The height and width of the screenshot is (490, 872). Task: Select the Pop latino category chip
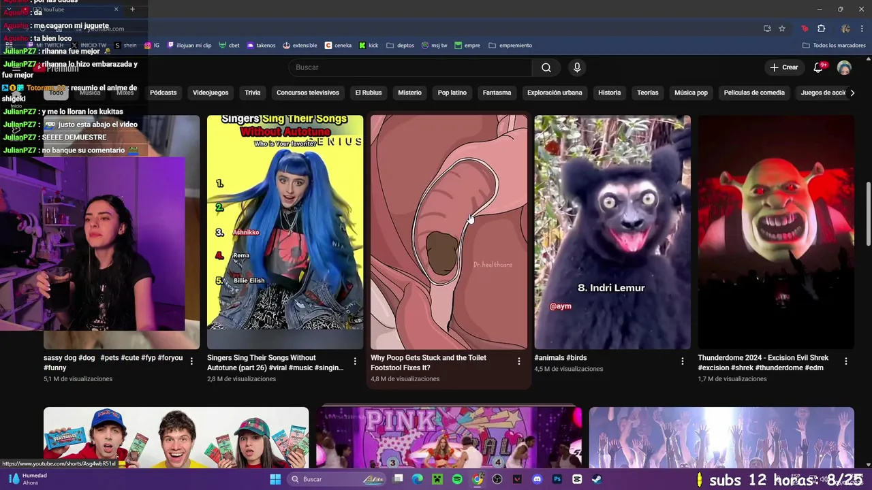(x=452, y=93)
